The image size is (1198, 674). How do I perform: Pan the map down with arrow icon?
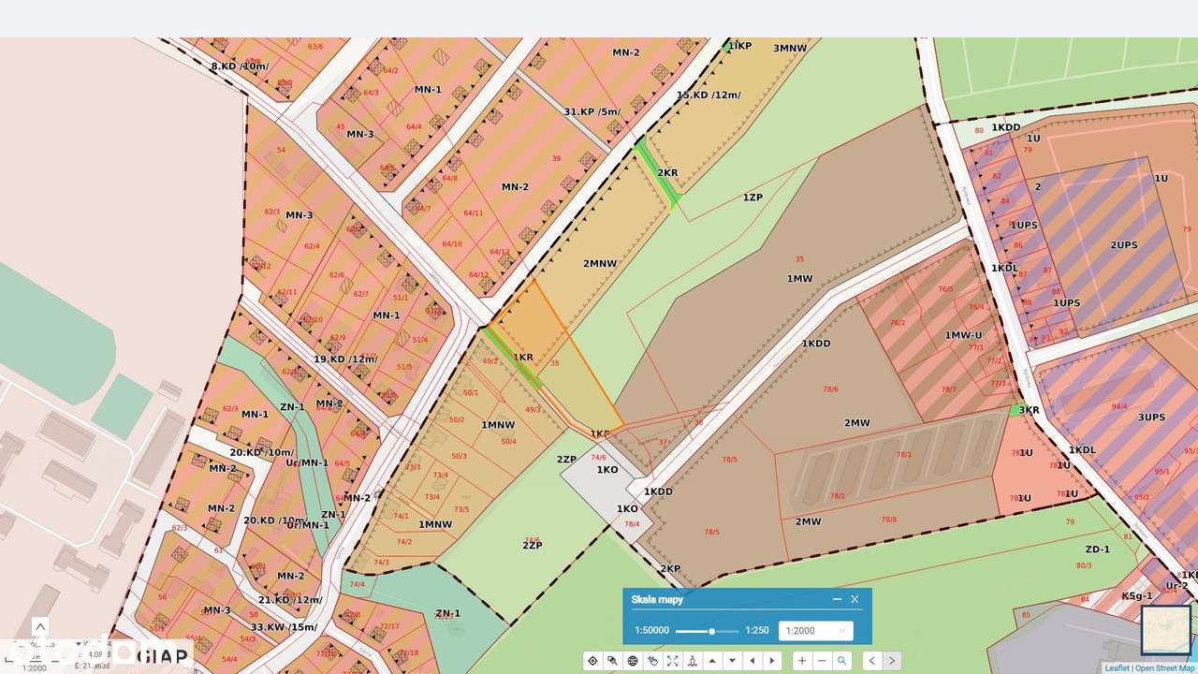(733, 660)
